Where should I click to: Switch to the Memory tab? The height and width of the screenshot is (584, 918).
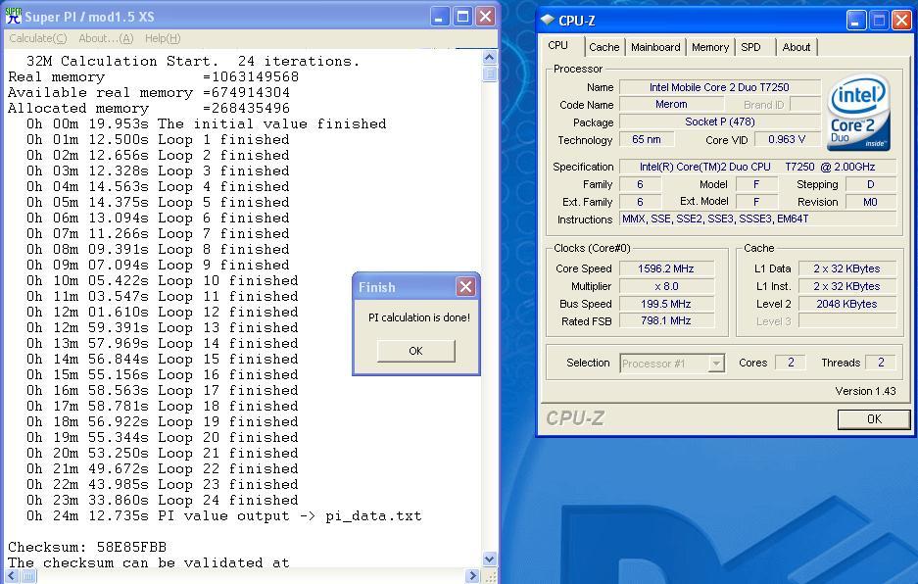point(709,47)
